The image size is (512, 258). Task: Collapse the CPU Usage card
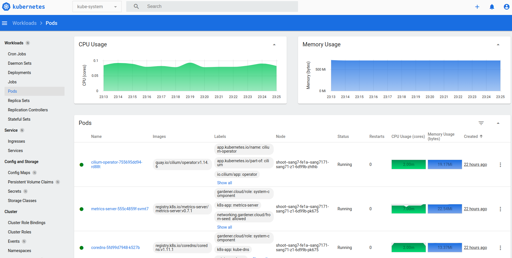(x=274, y=45)
